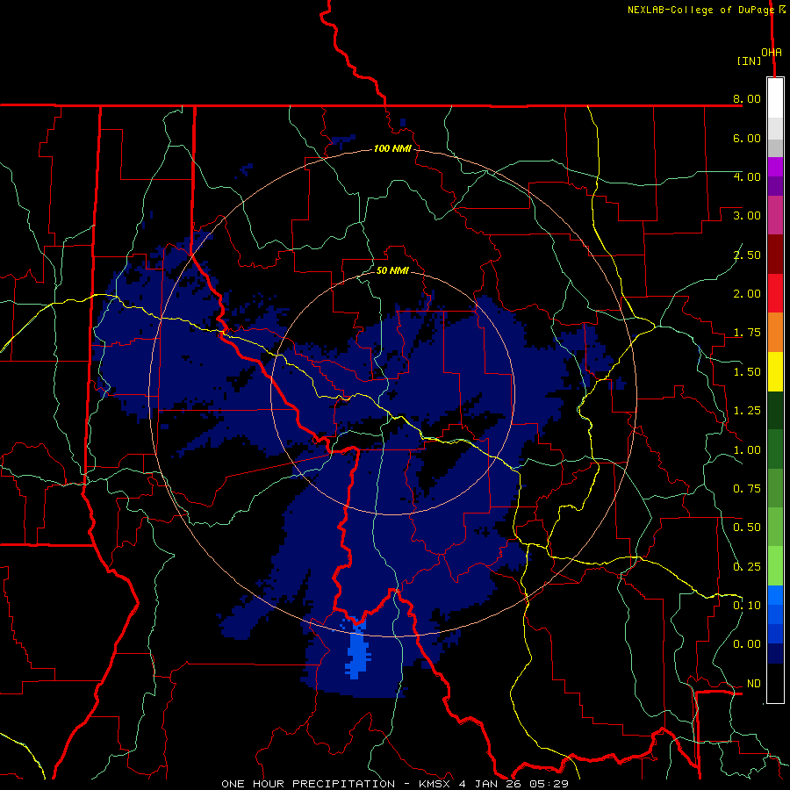Click the 0.75 legend value

pyautogui.click(x=747, y=489)
